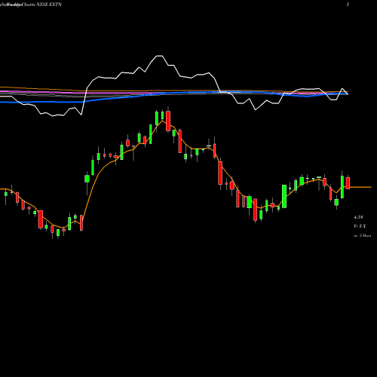This screenshot has width=377, height=377.
Task: Click the "in 2 Days" label
Action: pyautogui.click(x=362, y=236)
